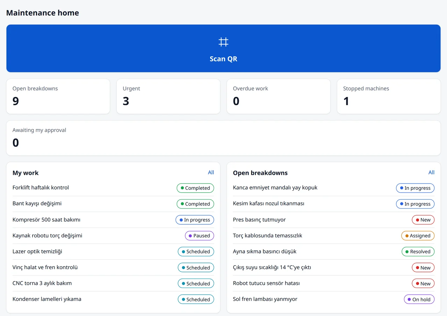Open the Open breakdowns stat card
Image resolution: width=447 pixels, height=316 pixels.
tap(58, 96)
